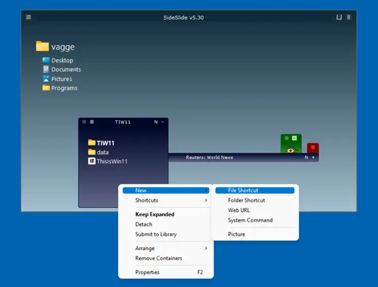Click the Programs label text

tap(64, 88)
